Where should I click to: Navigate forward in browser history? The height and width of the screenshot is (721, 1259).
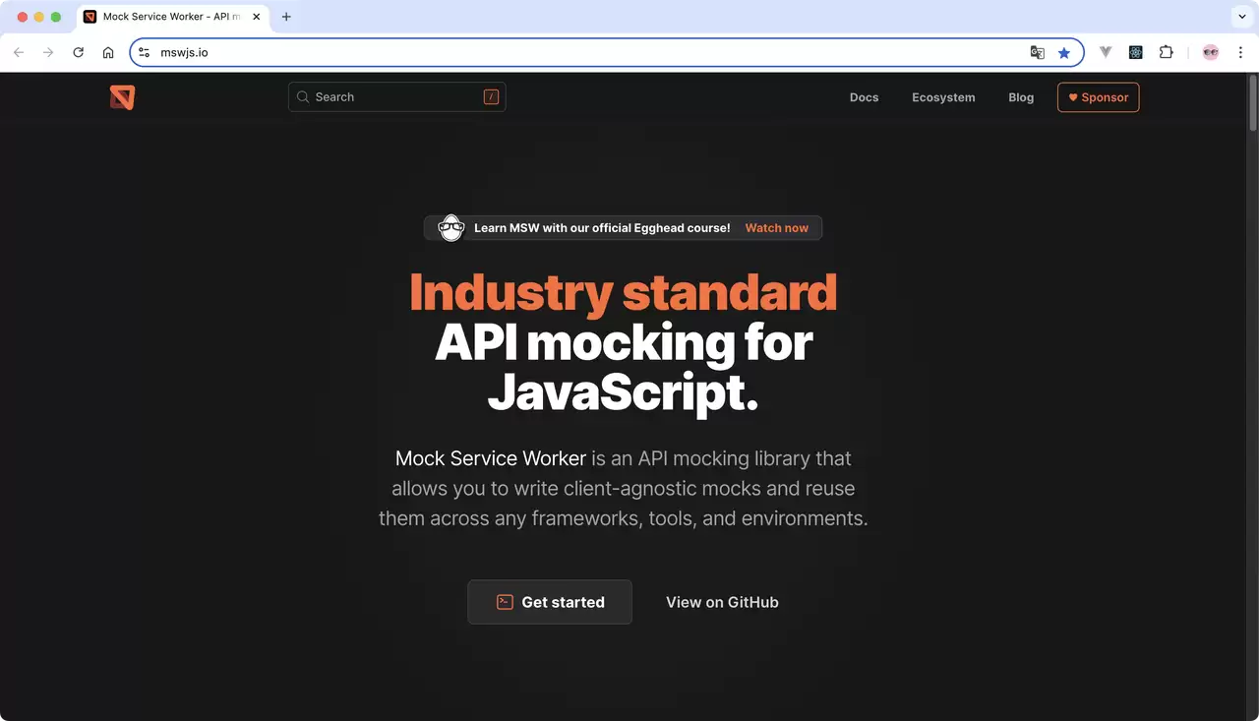click(48, 53)
